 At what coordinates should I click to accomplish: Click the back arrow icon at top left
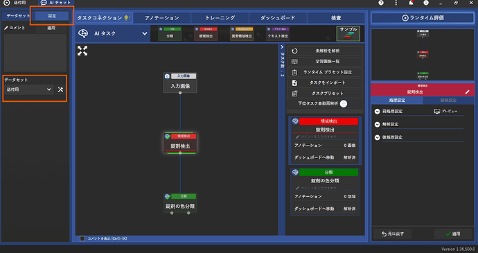(6, 3)
